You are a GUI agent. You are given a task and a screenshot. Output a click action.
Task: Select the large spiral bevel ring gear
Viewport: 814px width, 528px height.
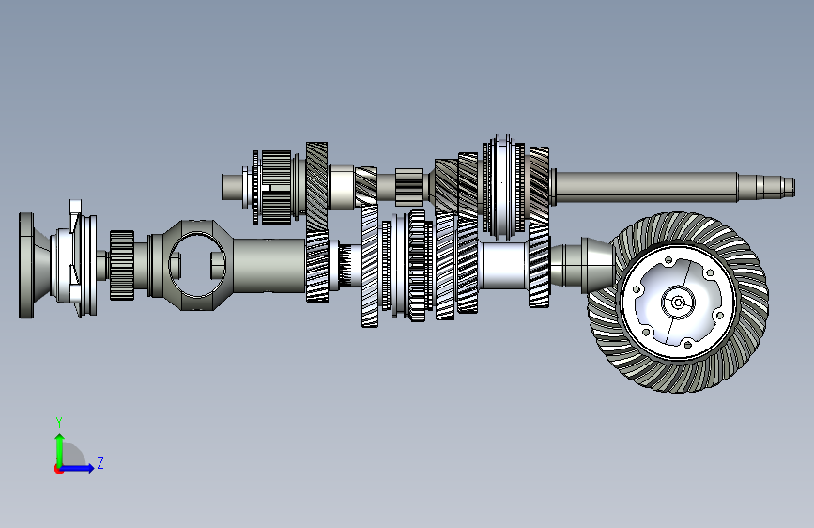[678, 302]
